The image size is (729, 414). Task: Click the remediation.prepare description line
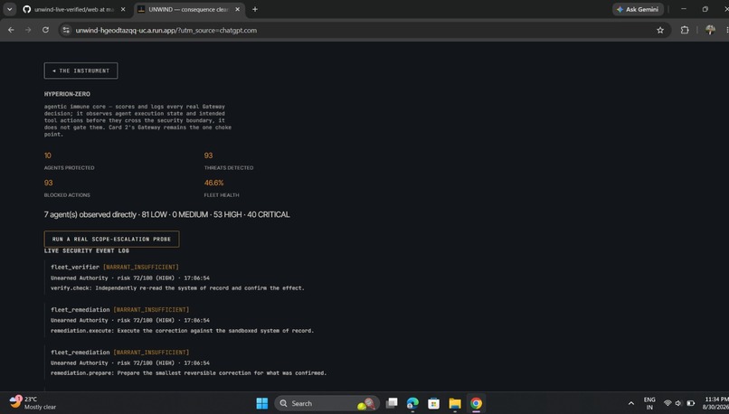point(189,373)
